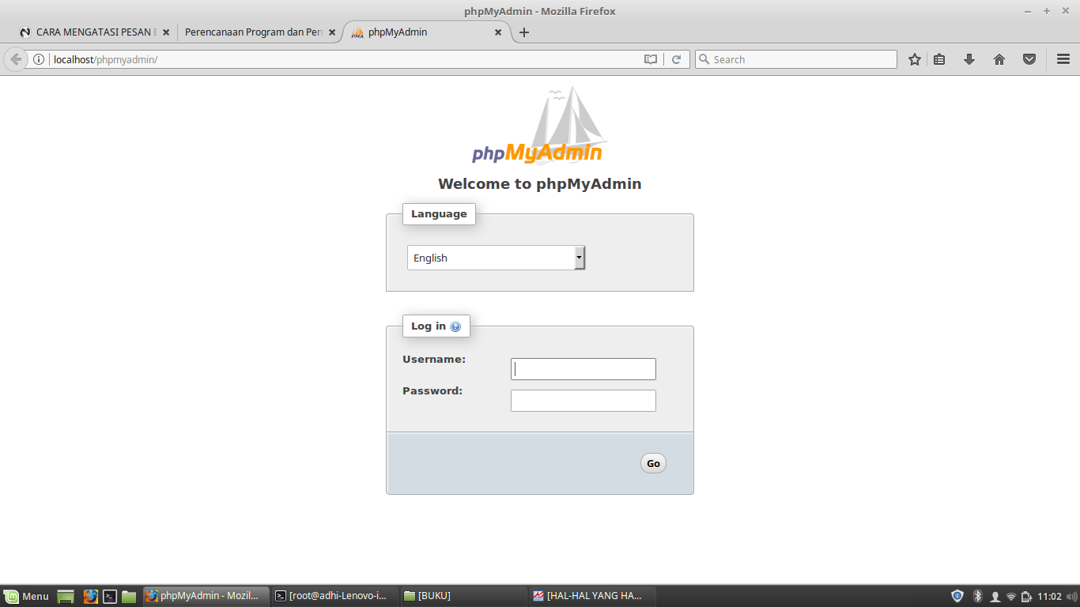Screen dimensions: 1080x607
Task: Close the phpMyAdmin tab
Action: point(498,32)
